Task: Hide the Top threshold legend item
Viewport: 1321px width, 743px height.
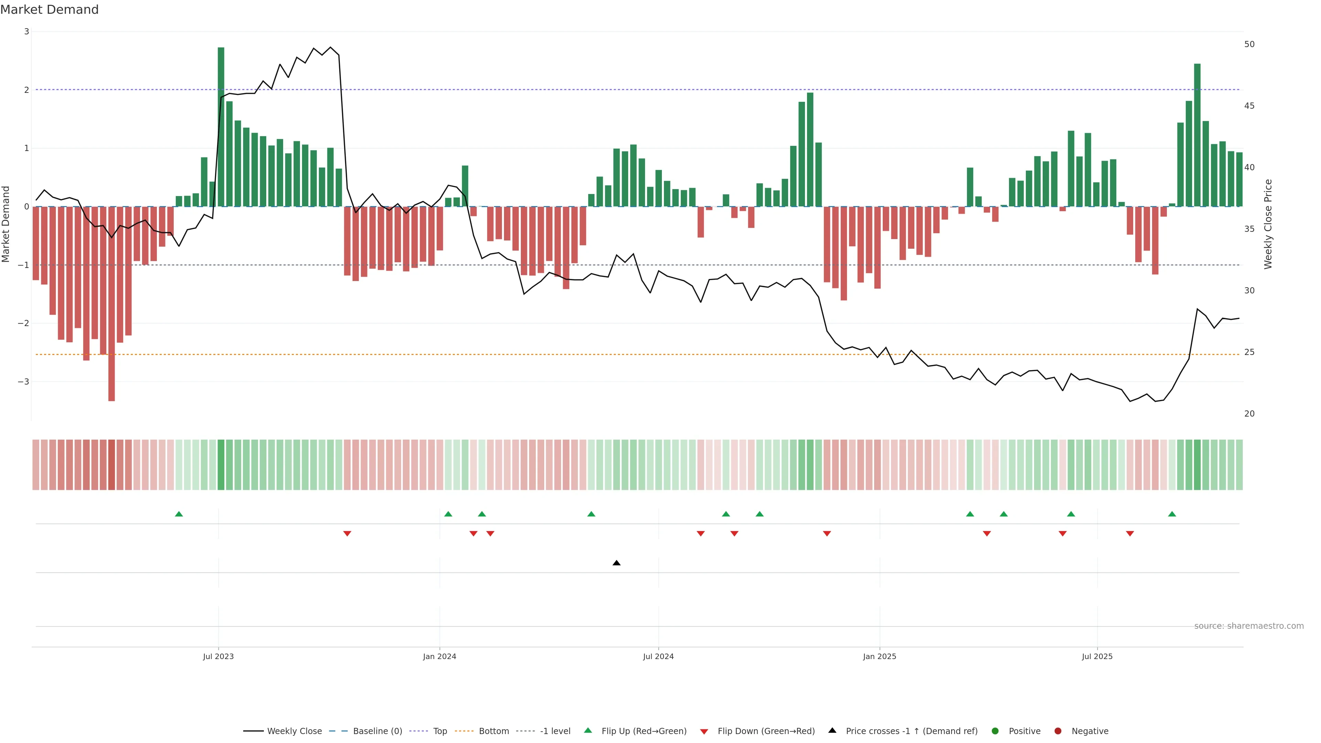Action: [x=440, y=731]
